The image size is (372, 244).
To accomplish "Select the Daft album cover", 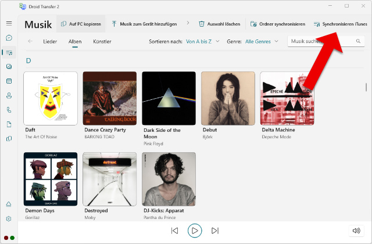I will [x=51, y=98].
